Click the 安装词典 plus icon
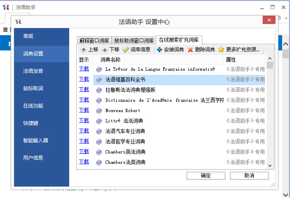This screenshot has width=290, height=201. (159, 50)
